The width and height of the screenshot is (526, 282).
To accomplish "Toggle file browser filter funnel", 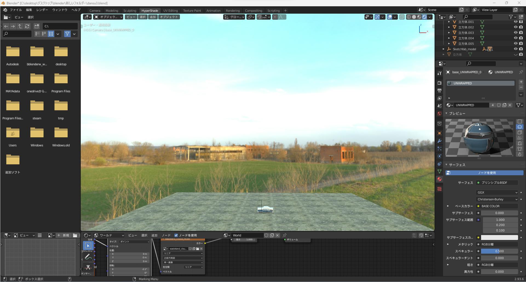I will (x=67, y=34).
